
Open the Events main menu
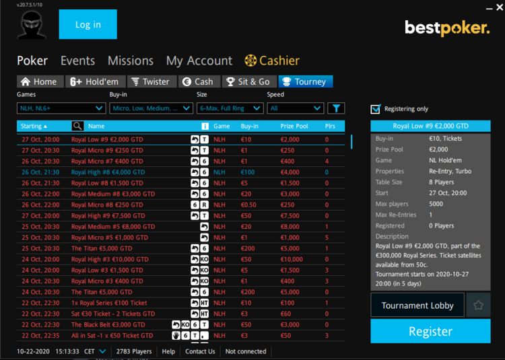pyautogui.click(x=77, y=61)
